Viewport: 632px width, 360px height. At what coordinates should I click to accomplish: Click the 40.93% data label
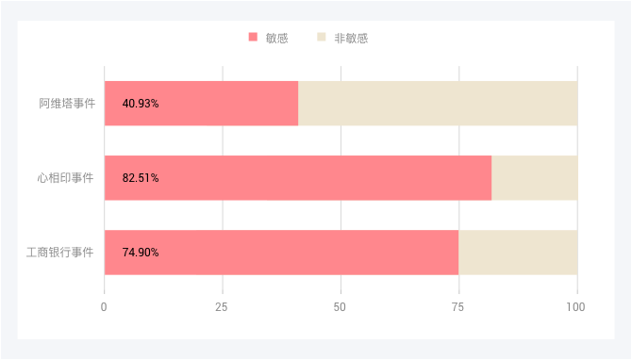coord(141,104)
